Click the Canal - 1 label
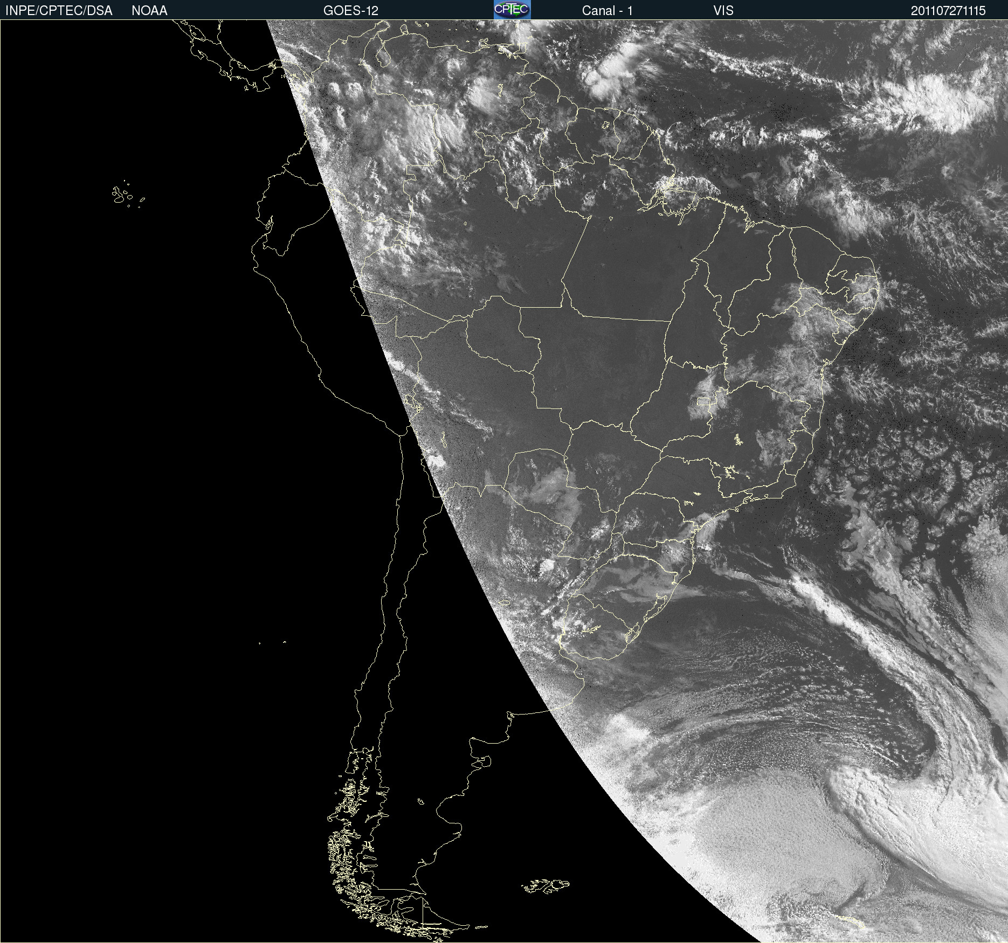 click(x=607, y=11)
